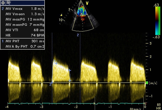Click the round gray button in measurement panel header
Screen dimensions: 162x110
pos(3,3)
